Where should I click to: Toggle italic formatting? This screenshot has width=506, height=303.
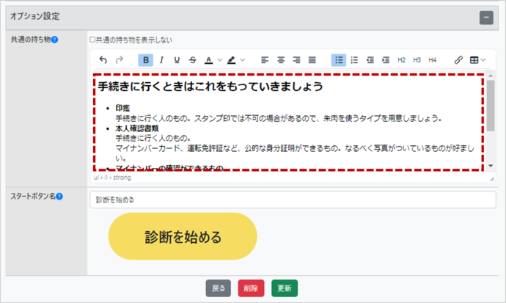pos(161,60)
